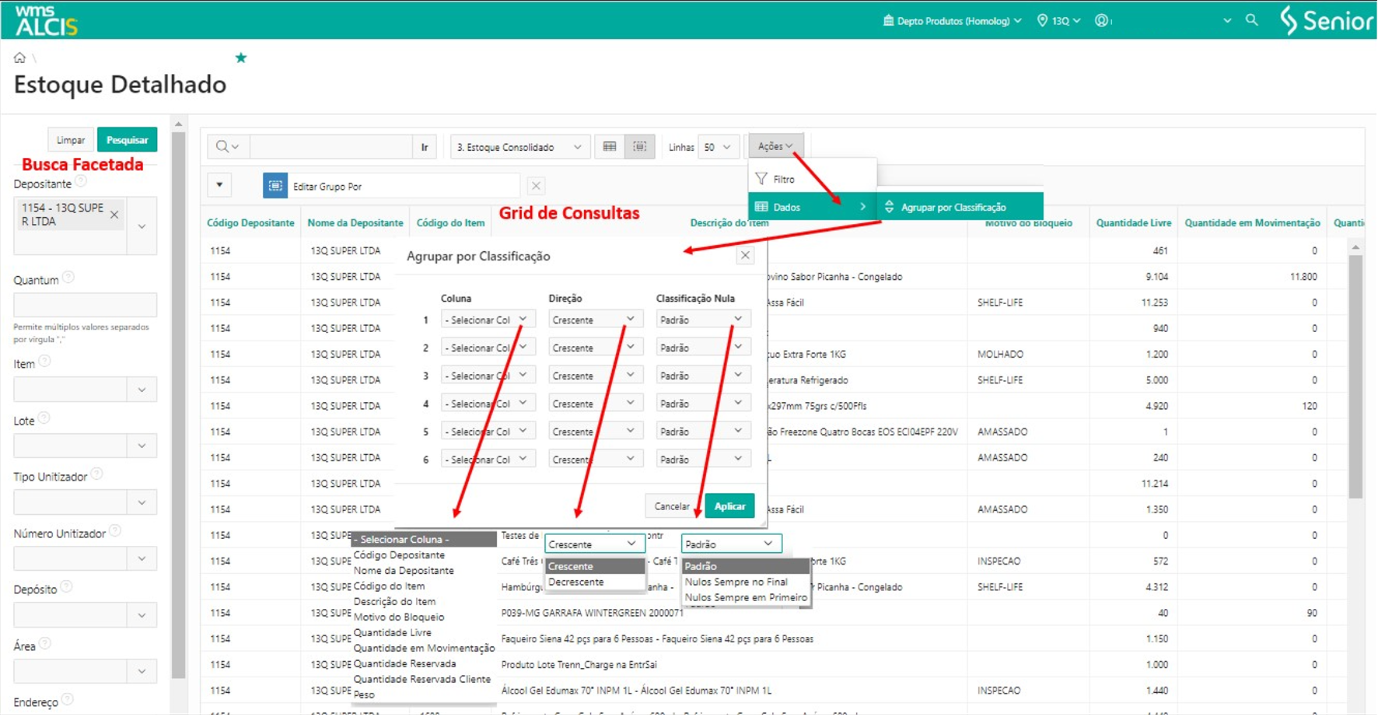Remove the 1154 - 13Q SUPER LTDA chip

click(x=114, y=215)
